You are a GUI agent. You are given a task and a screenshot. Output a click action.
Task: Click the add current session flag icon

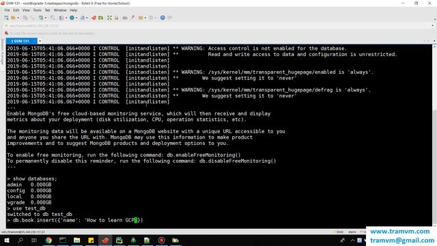pos(6,33)
